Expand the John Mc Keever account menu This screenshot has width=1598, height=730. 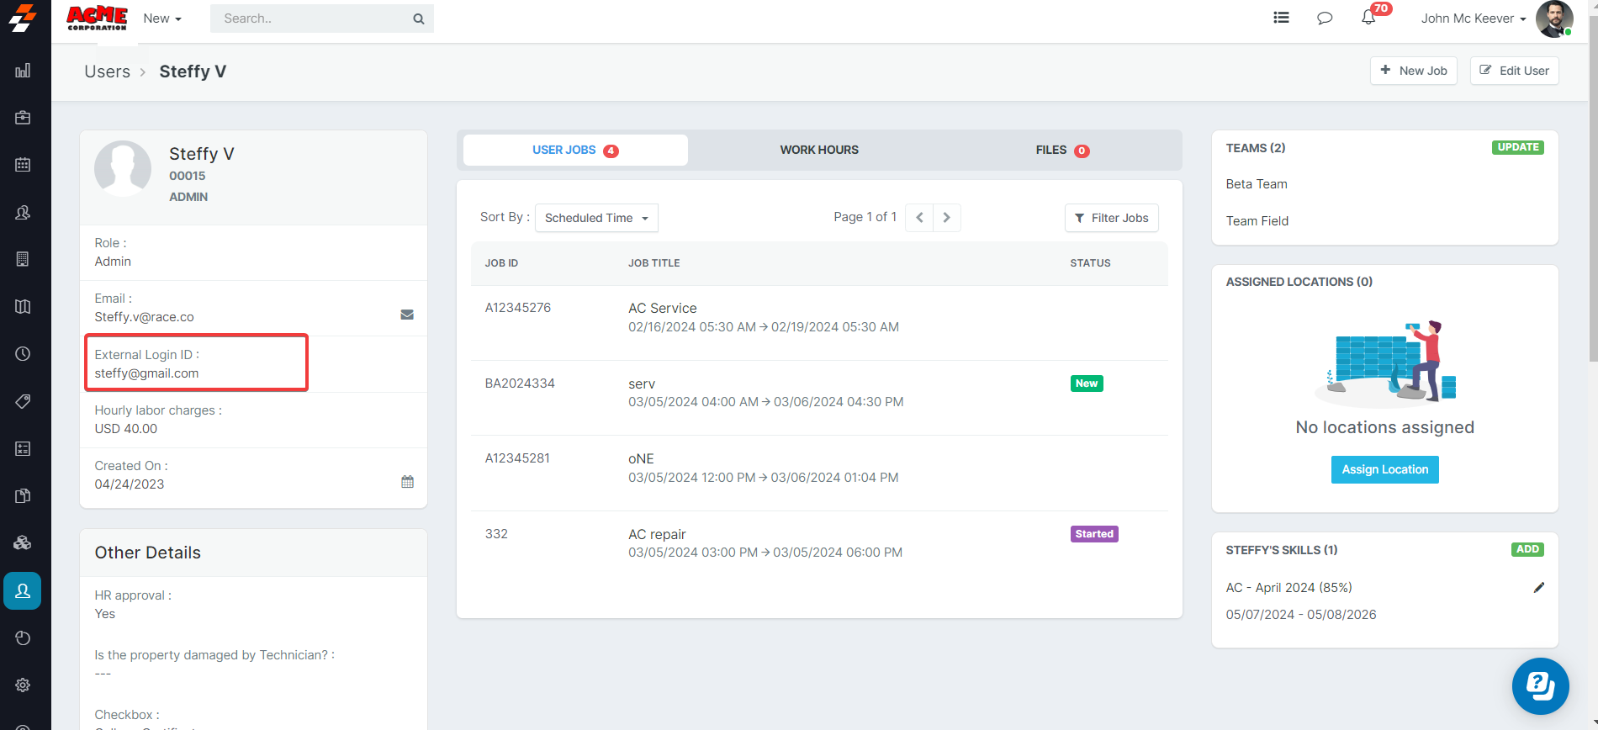click(x=1473, y=19)
